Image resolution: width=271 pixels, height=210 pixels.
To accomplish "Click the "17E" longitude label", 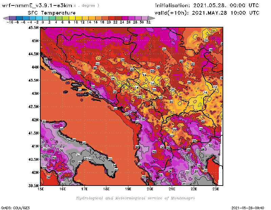I will pos(84,189).
